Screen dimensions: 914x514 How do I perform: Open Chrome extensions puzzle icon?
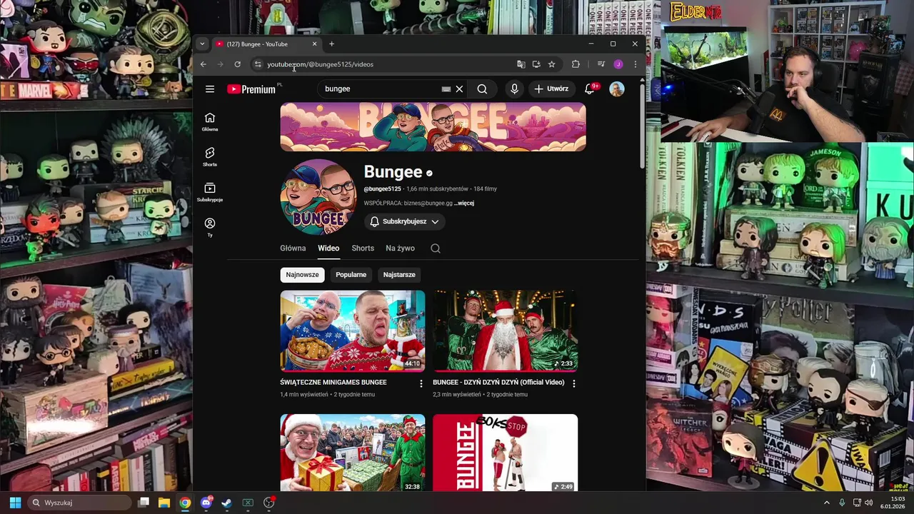click(x=576, y=64)
